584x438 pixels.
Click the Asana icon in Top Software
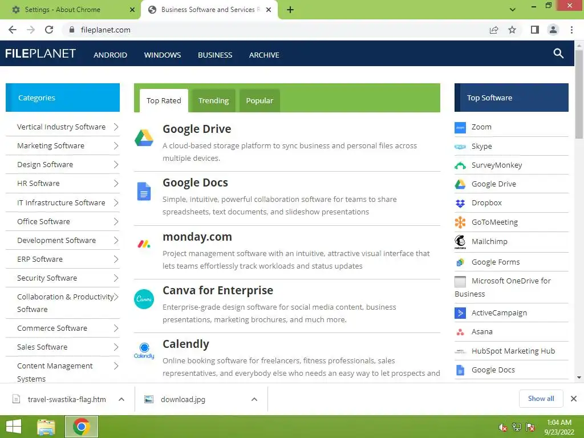click(x=460, y=332)
